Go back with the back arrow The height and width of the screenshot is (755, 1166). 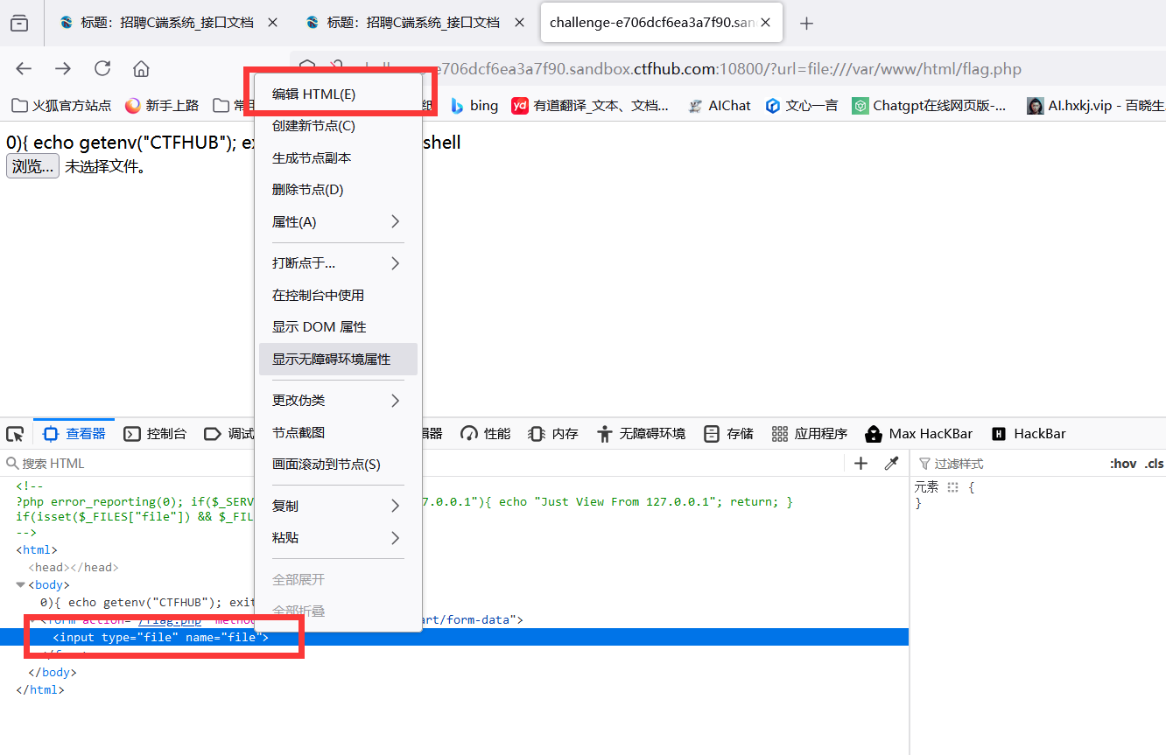(24, 69)
